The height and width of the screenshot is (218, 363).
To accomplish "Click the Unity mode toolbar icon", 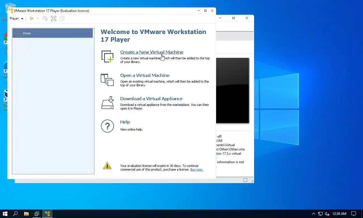I will click(x=62, y=18).
